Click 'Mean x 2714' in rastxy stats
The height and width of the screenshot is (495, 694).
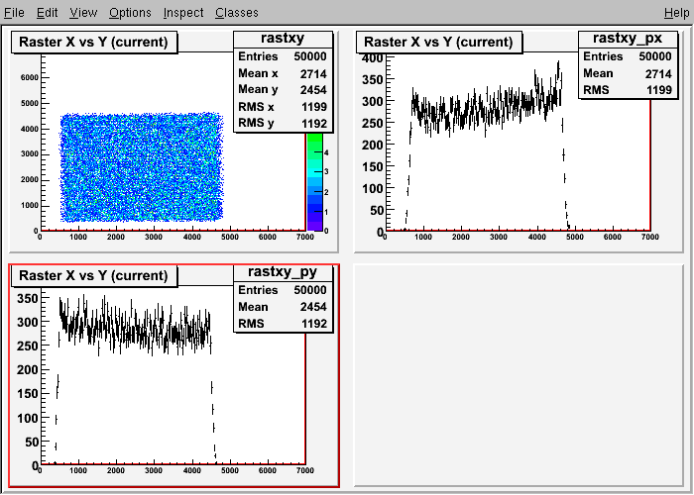click(283, 73)
